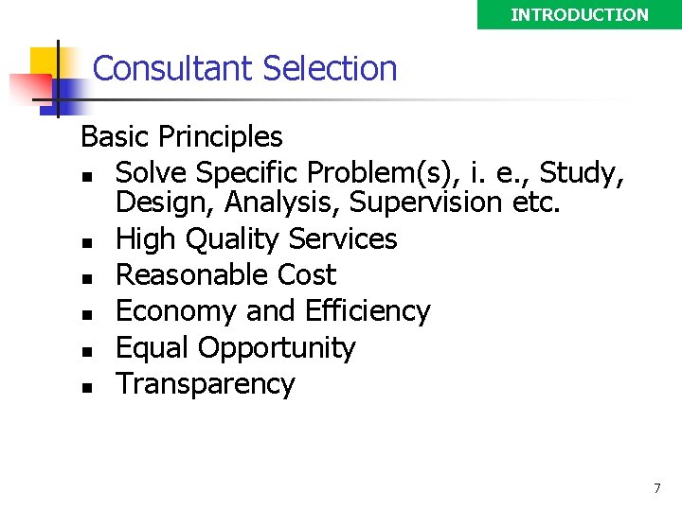
Task: Click bullet marker beside High Quality Services
Action: [87, 243]
